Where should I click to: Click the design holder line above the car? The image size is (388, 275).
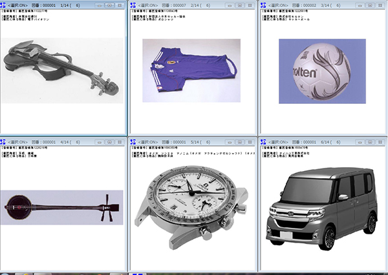tap(286, 154)
